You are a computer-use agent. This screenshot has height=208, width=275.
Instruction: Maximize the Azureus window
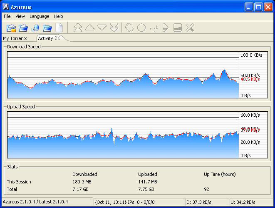pyautogui.click(x=258, y=7)
